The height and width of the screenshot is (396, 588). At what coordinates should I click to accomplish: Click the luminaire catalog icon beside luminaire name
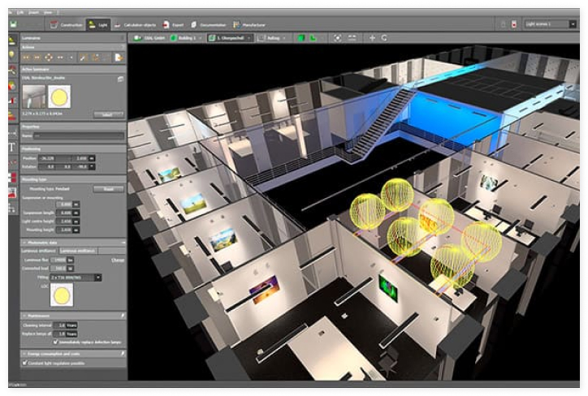point(120,79)
